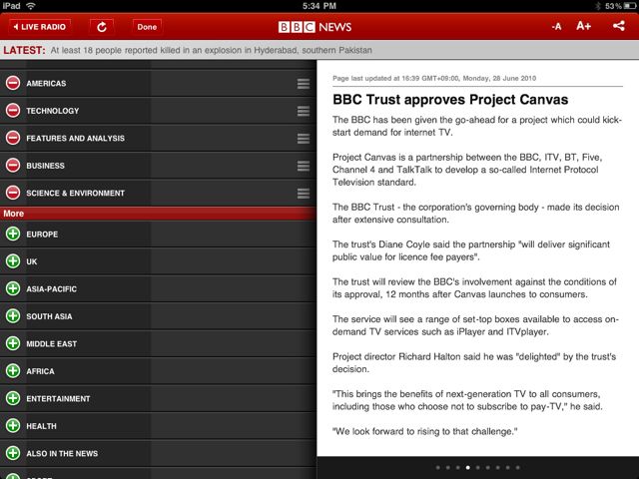This screenshot has width=639, height=479.
Task: Add the Asia-Pacific section with its plus icon
Action: click(13, 288)
